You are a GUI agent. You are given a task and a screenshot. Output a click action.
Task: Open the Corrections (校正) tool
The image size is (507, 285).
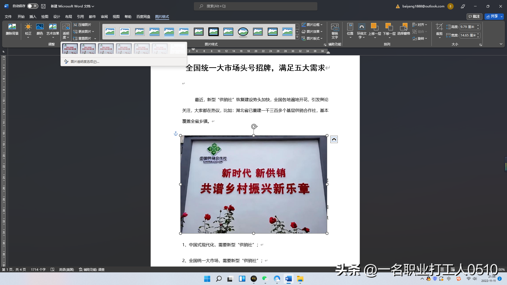point(28,29)
